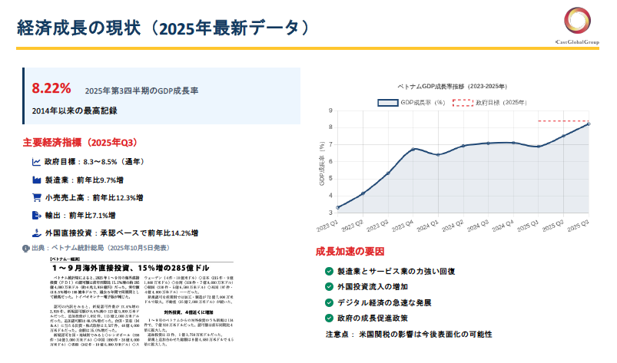This screenshot has height=363, width=617.
Task: Click the x-axis tick label 2023 Q1
Action: pyautogui.click(x=327, y=226)
